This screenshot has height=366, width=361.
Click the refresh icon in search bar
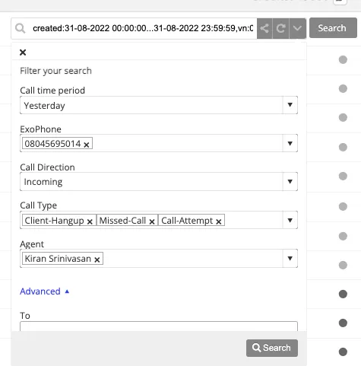280,28
